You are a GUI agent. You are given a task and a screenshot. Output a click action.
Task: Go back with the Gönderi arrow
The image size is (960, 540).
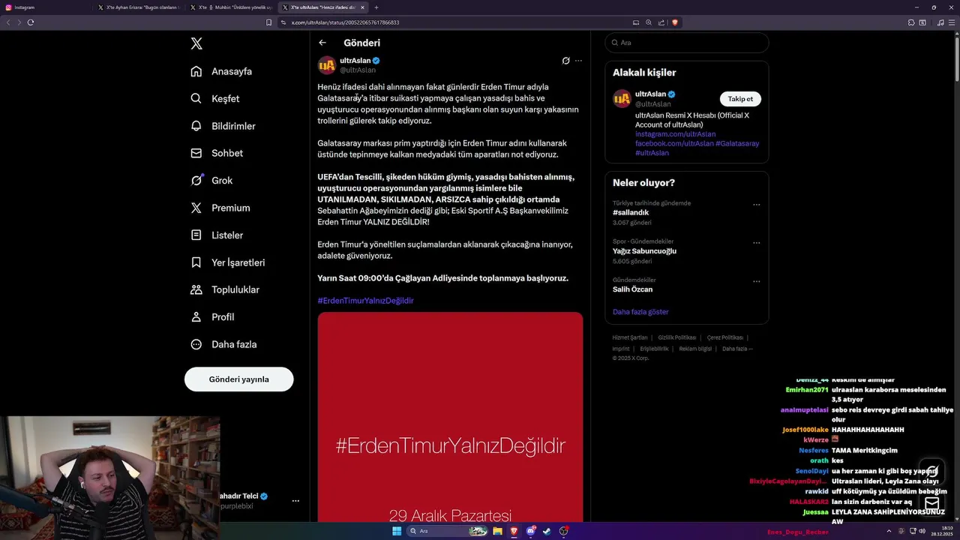point(322,43)
